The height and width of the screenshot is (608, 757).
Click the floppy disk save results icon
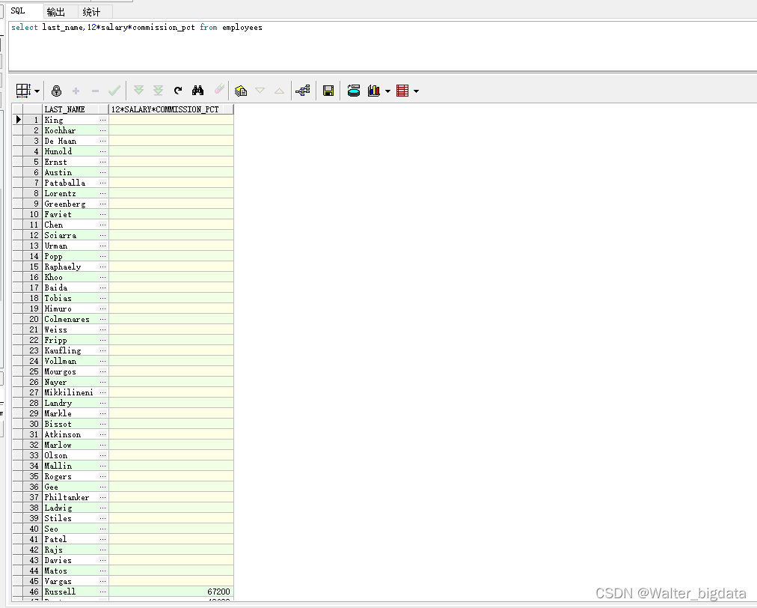click(x=328, y=91)
